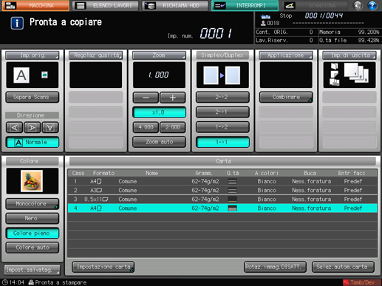Select Colore pieno color mode
This screenshot has height=286, width=382.
click(33, 233)
